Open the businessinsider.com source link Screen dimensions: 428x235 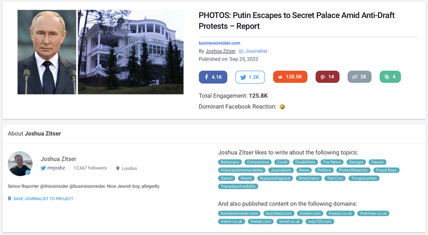219,43
